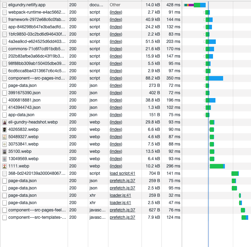Click the file icon next to framework-2972e68c6c0fab
The image size is (251, 247).
[x=5, y=20]
